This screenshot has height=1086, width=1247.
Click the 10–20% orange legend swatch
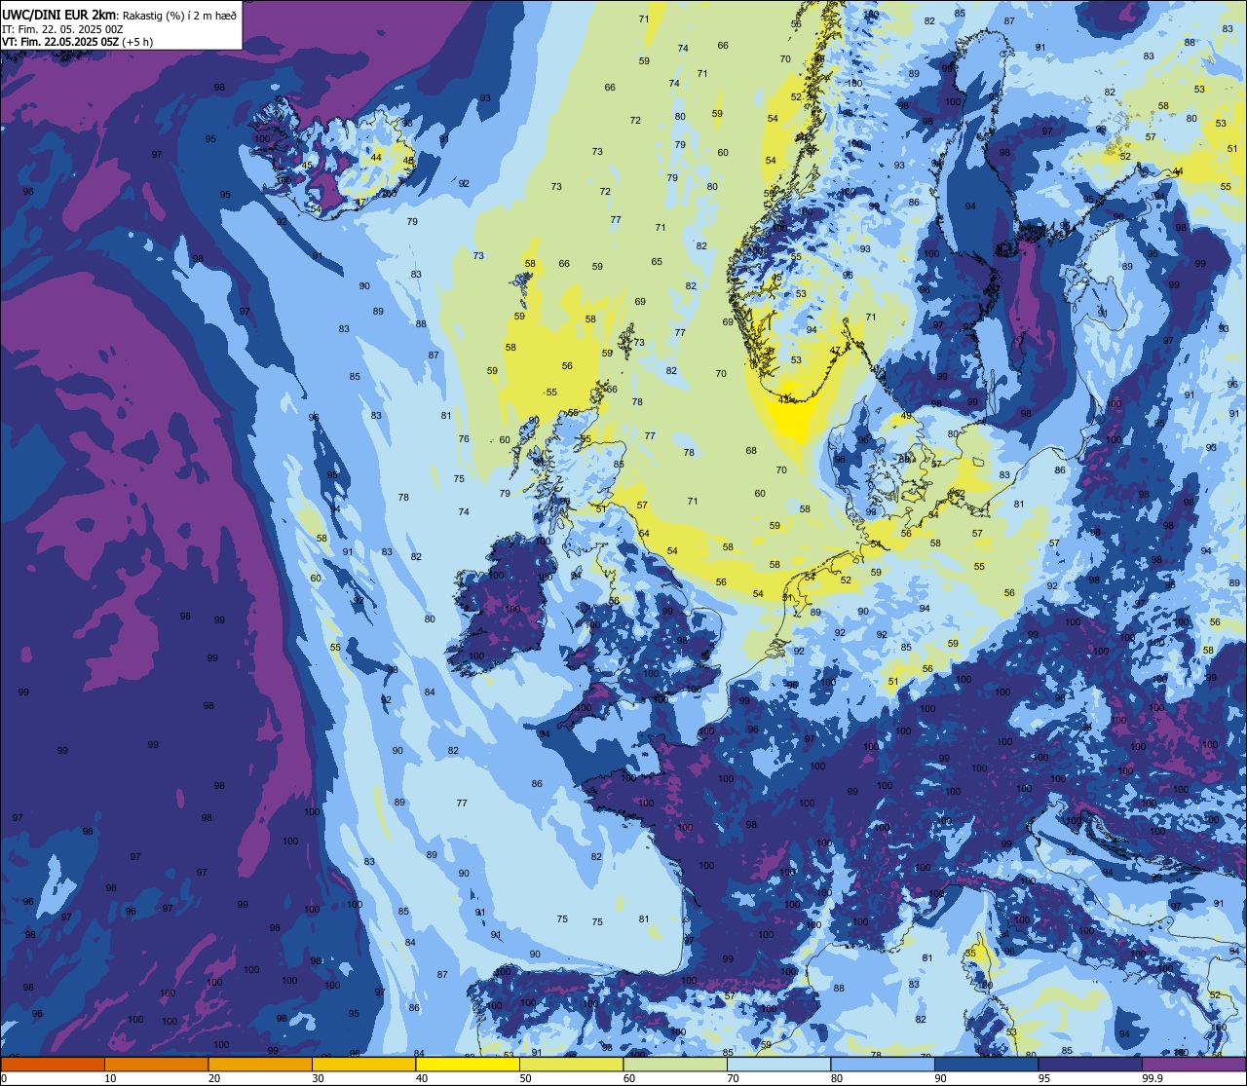point(156,1064)
